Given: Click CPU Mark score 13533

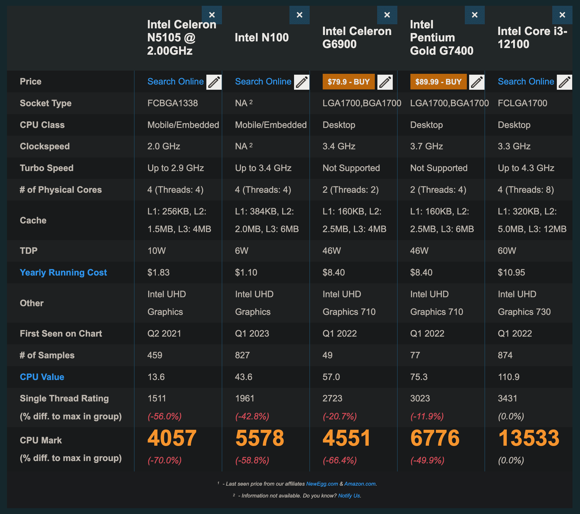Looking at the screenshot, I should 529,438.
